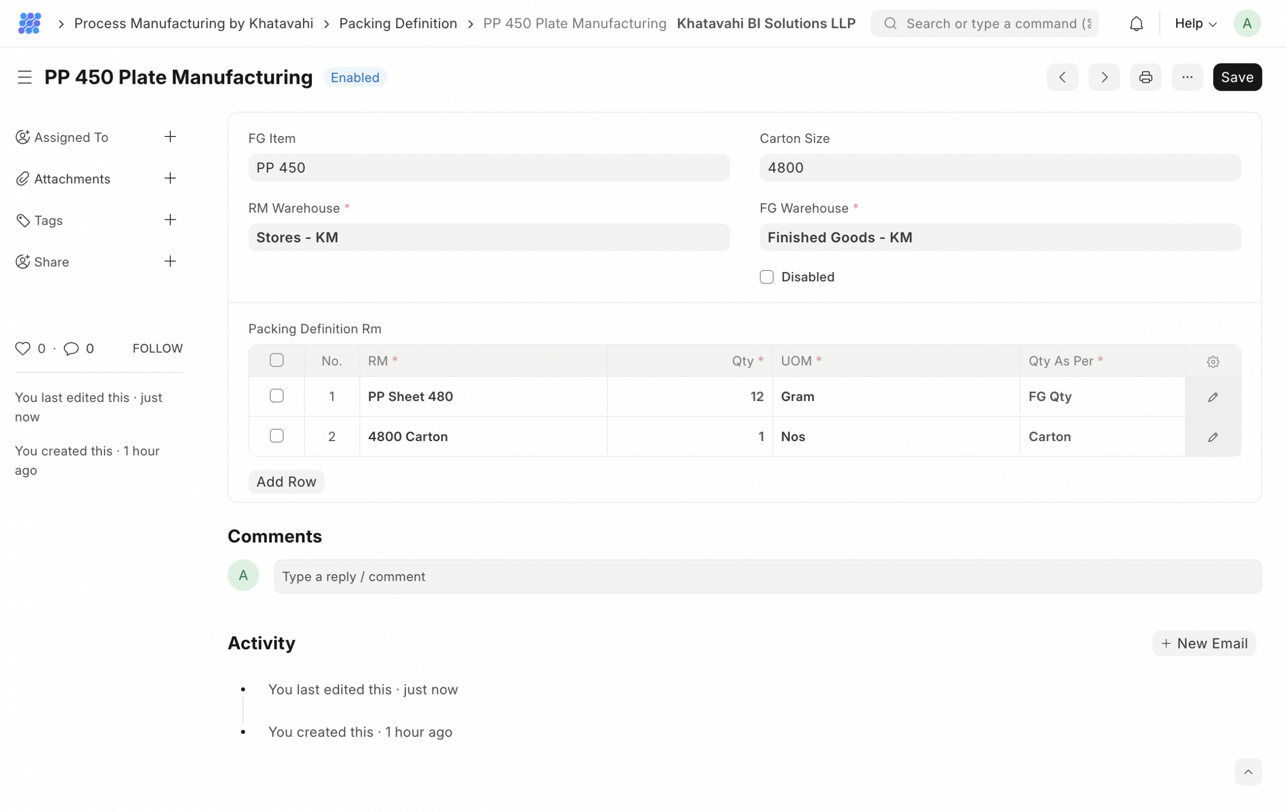Click Add Row button
The width and height of the screenshot is (1286, 812).
tap(286, 482)
